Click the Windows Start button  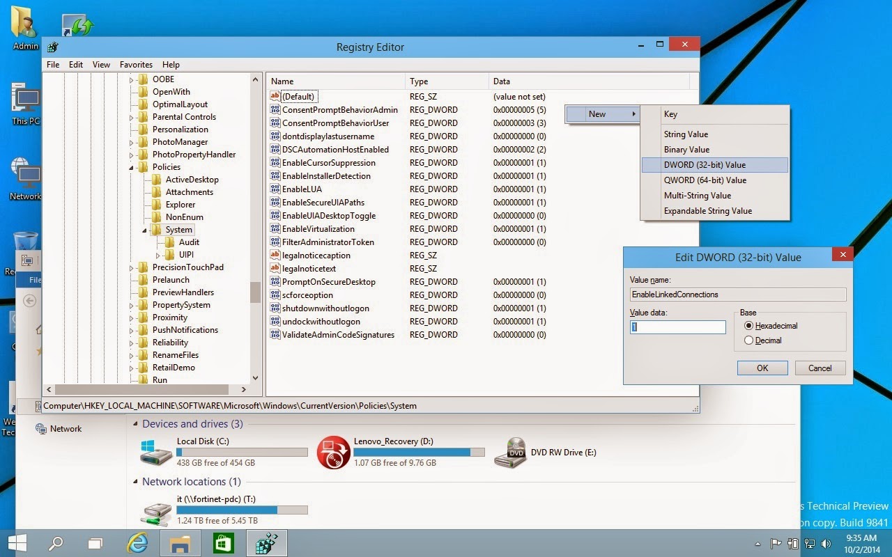(x=17, y=543)
